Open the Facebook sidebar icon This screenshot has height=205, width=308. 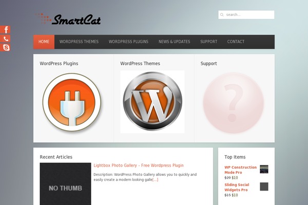click(5, 30)
